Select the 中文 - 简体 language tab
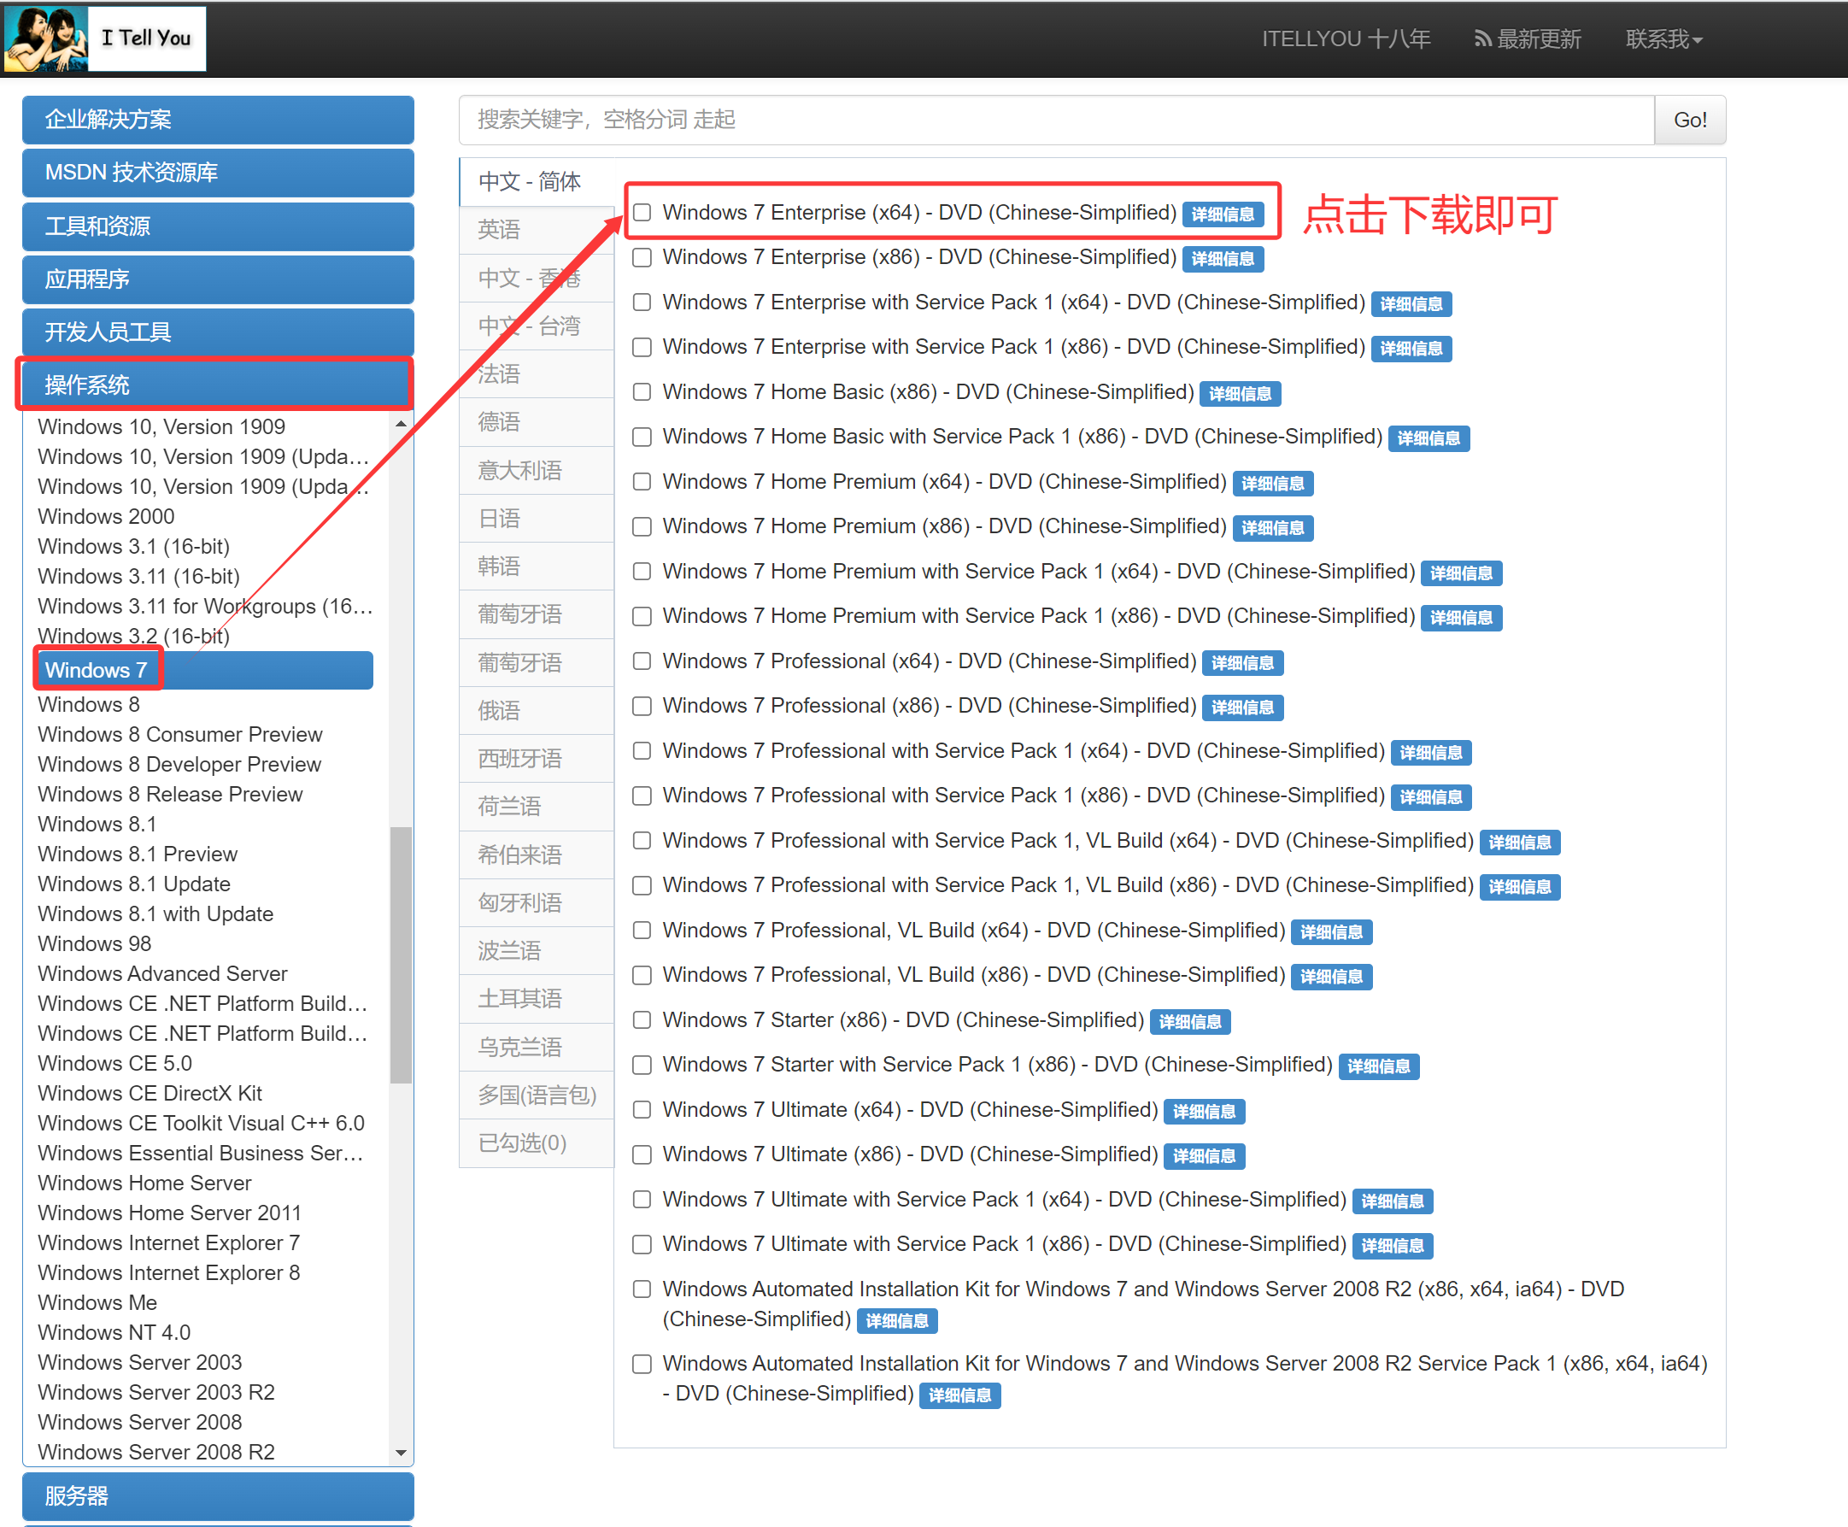Viewport: 1848px width, 1527px height. (536, 182)
